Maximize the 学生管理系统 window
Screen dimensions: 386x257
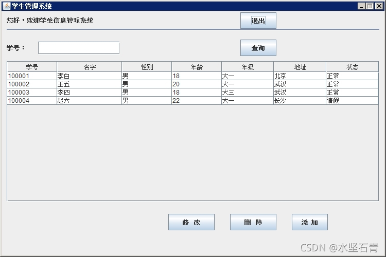(x=370, y=6)
